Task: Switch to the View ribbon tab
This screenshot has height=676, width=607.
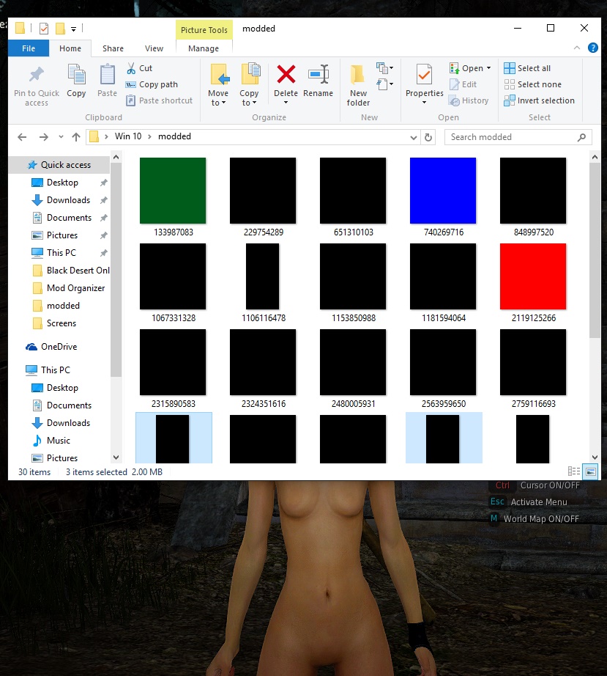Action: tap(154, 48)
